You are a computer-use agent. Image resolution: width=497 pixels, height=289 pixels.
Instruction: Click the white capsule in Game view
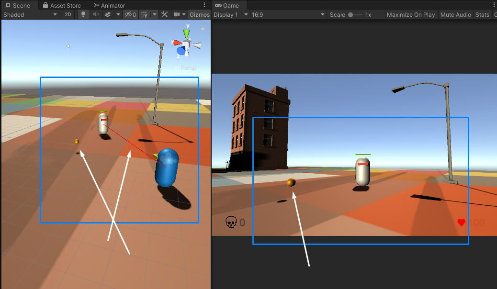pos(362,172)
